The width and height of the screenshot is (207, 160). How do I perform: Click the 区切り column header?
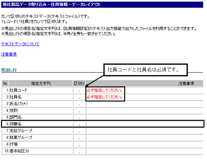point(79,84)
